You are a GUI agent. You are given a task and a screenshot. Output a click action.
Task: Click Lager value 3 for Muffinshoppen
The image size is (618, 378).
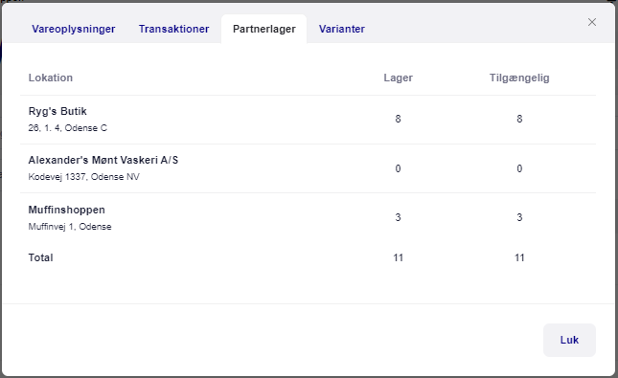398,217
